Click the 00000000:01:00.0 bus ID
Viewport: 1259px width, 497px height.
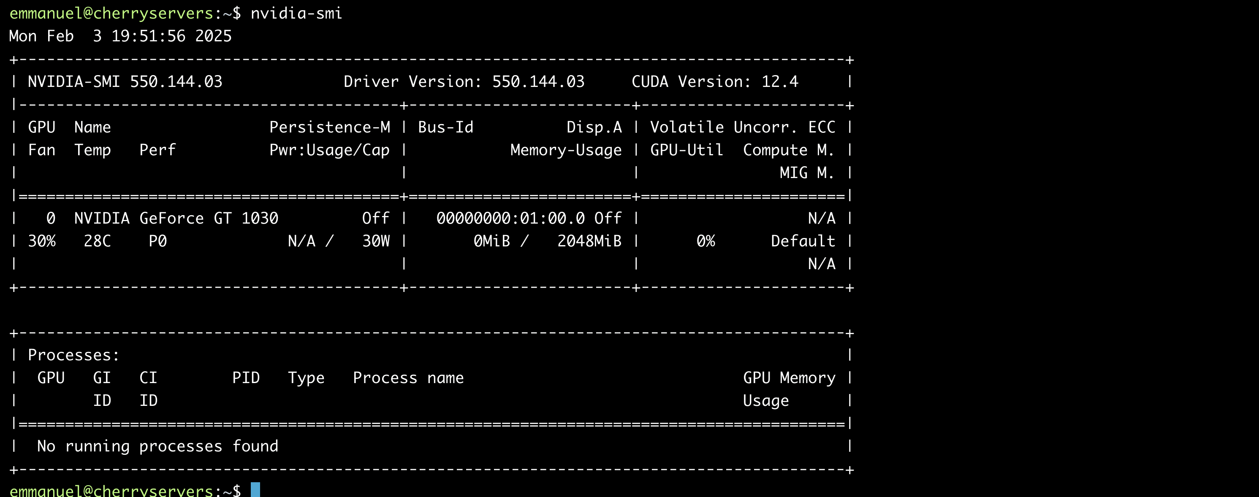pos(510,218)
